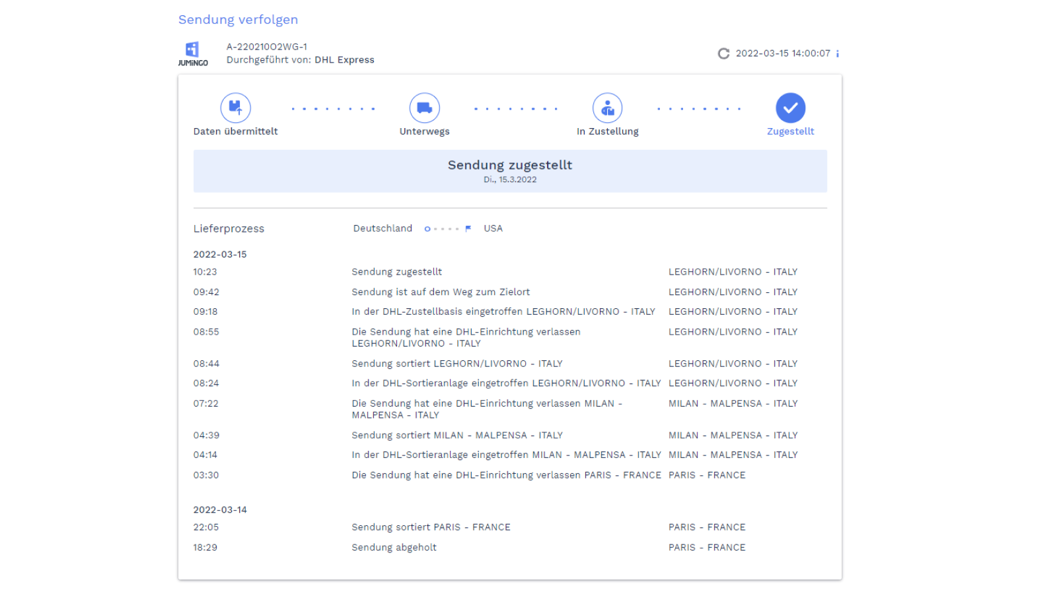This screenshot has height=594, width=1057.
Task: Click the time 22:05
Action: (206, 527)
